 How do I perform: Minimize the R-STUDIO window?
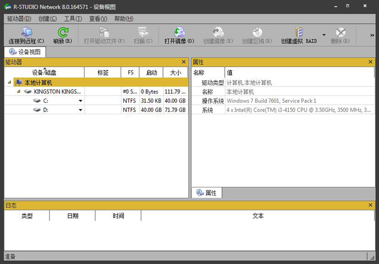tap(335, 6)
